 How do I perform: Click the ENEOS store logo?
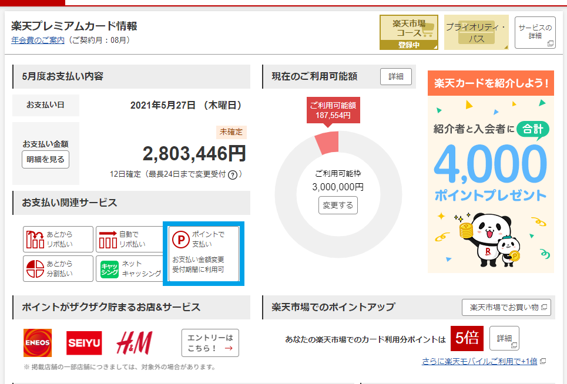click(38, 342)
